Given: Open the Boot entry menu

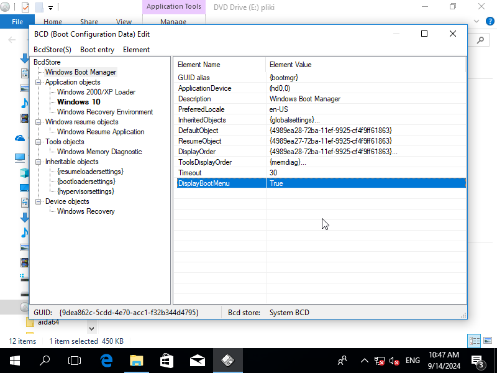Looking at the screenshot, I should (97, 50).
